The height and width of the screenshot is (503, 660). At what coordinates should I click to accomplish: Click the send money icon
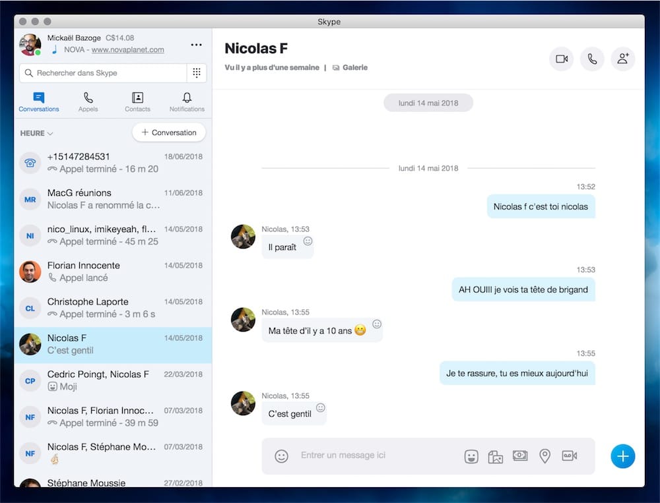click(x=520, y=456)
